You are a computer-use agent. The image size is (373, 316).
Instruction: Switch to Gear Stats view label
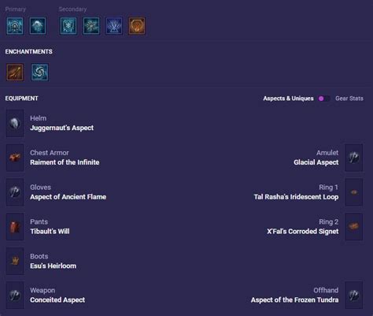pyautogui.click(x=349, y=99)
